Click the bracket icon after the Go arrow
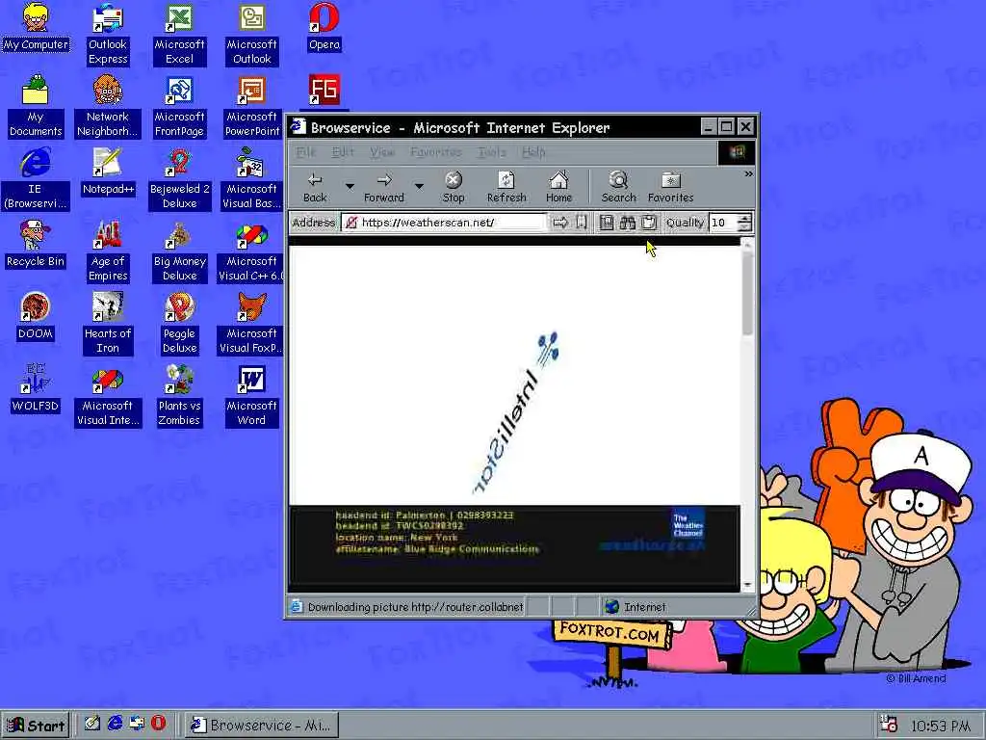The height and width of the screenshot is (740, 986). (582, 223)
